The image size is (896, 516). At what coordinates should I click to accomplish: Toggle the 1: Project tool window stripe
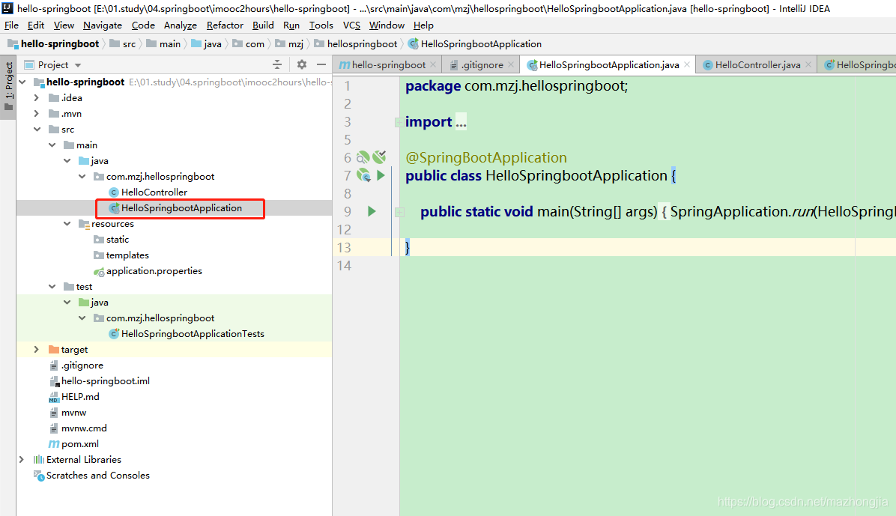click(8, 87)
